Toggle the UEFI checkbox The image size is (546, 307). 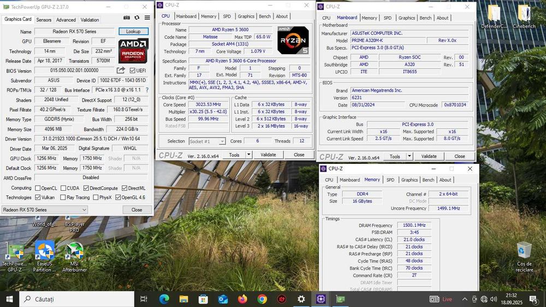132,70
